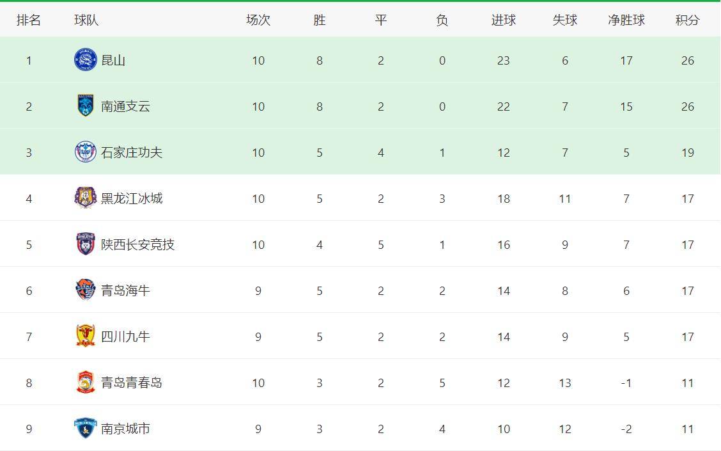Click the 南京城市 team badge
The height and width of the screenshot is (451, 721).
(86, 428)
